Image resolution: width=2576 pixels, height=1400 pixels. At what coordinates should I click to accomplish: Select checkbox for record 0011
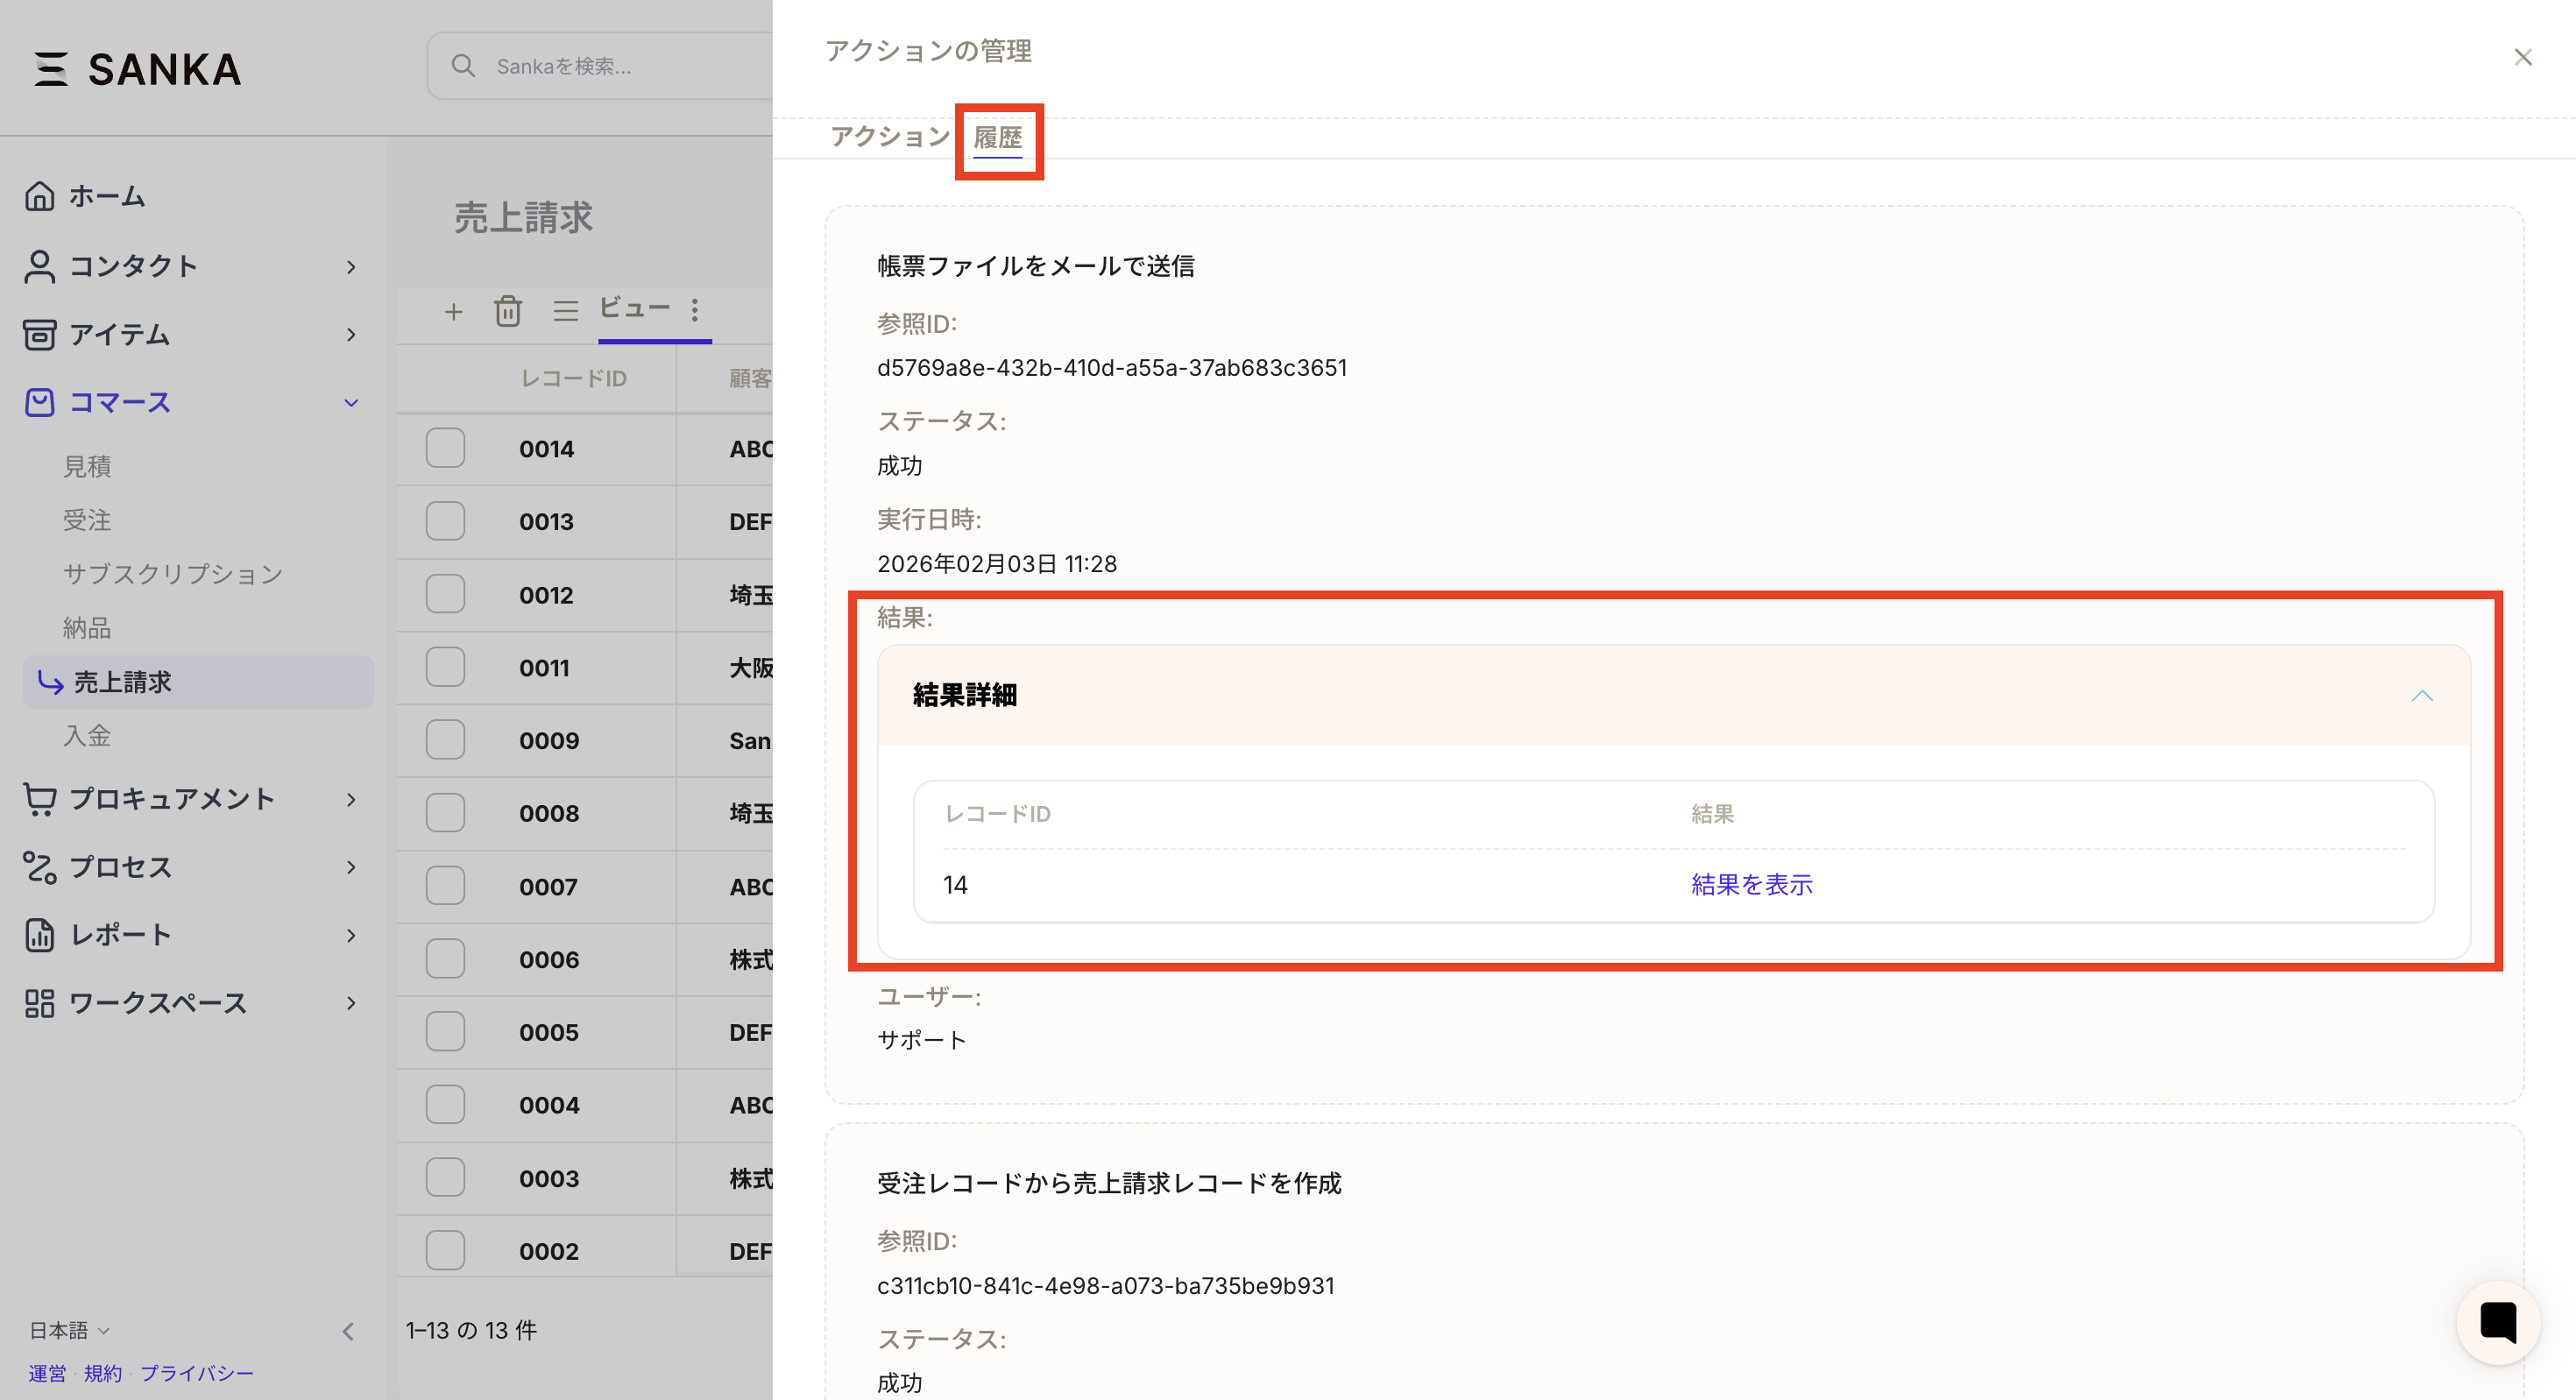tap(445, 667)
